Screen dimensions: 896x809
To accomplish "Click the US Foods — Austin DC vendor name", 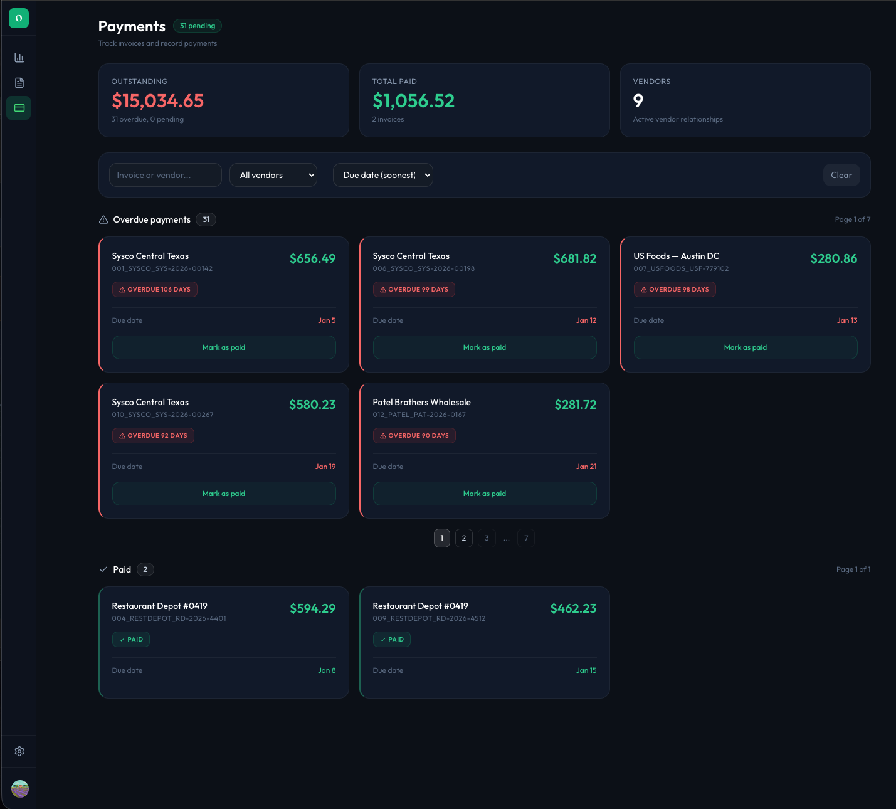I will [x=677, y=256].
